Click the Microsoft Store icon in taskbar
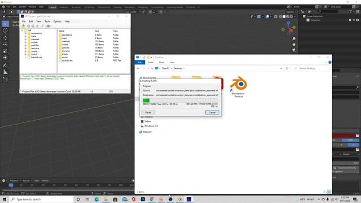Viewport: 361px width, 203px height. [x=115, y=199]
